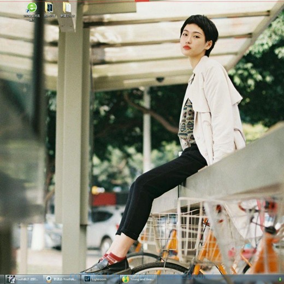
Task: Select the label under the 360 browser shortcut
Action: point(32,17)
